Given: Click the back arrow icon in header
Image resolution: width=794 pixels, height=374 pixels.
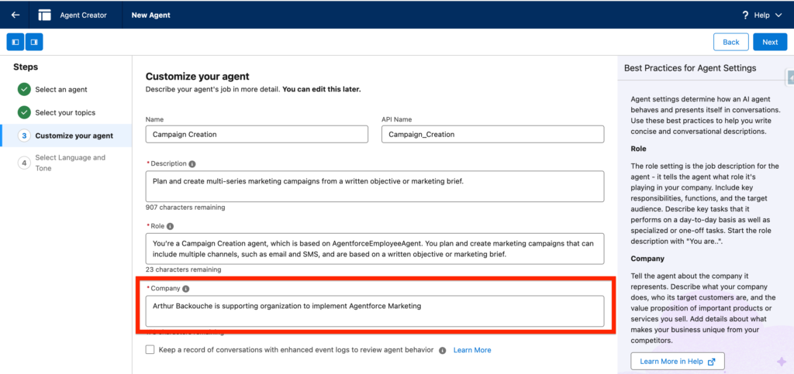Looking at the screenshot, I should point(15,15).
